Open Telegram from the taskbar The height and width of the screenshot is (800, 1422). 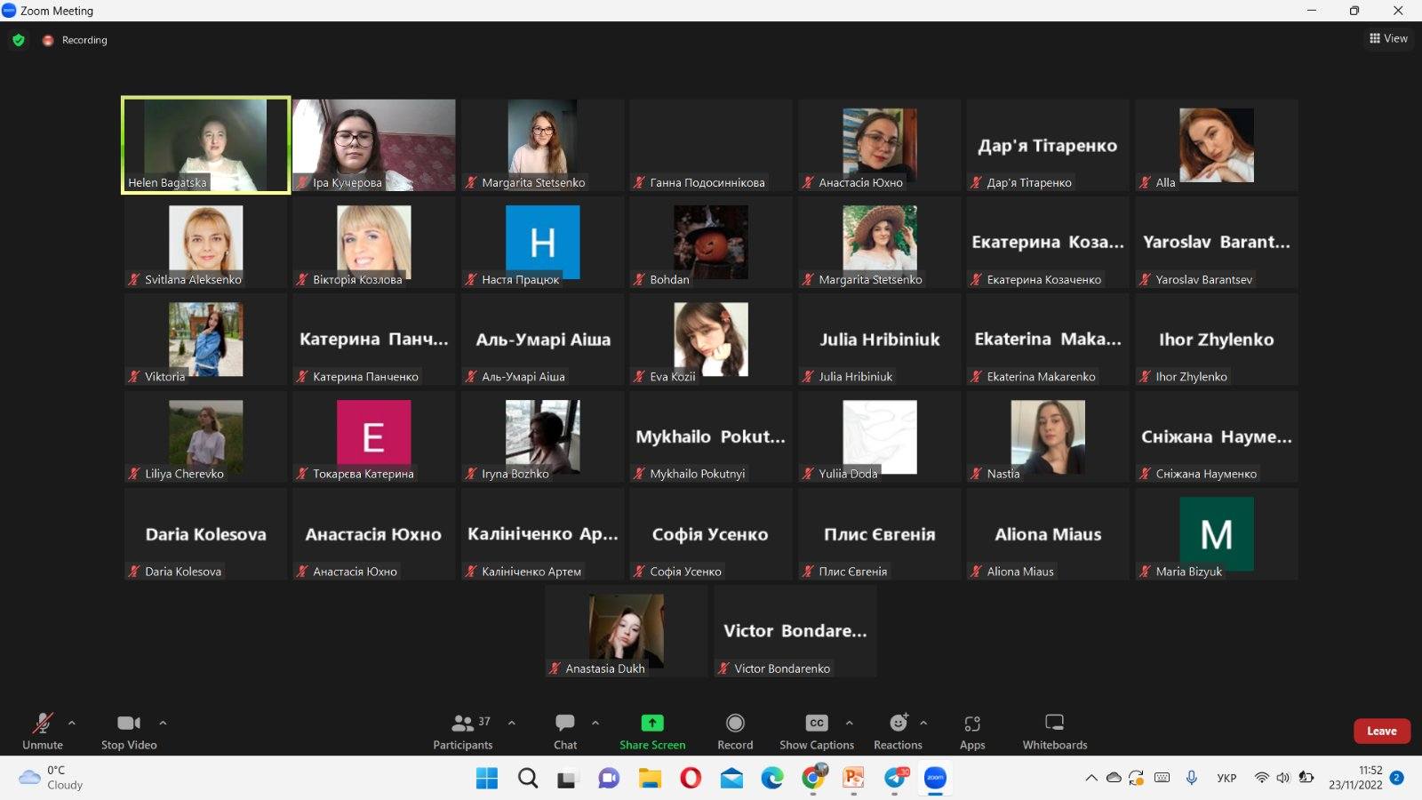tap(896, 779)
